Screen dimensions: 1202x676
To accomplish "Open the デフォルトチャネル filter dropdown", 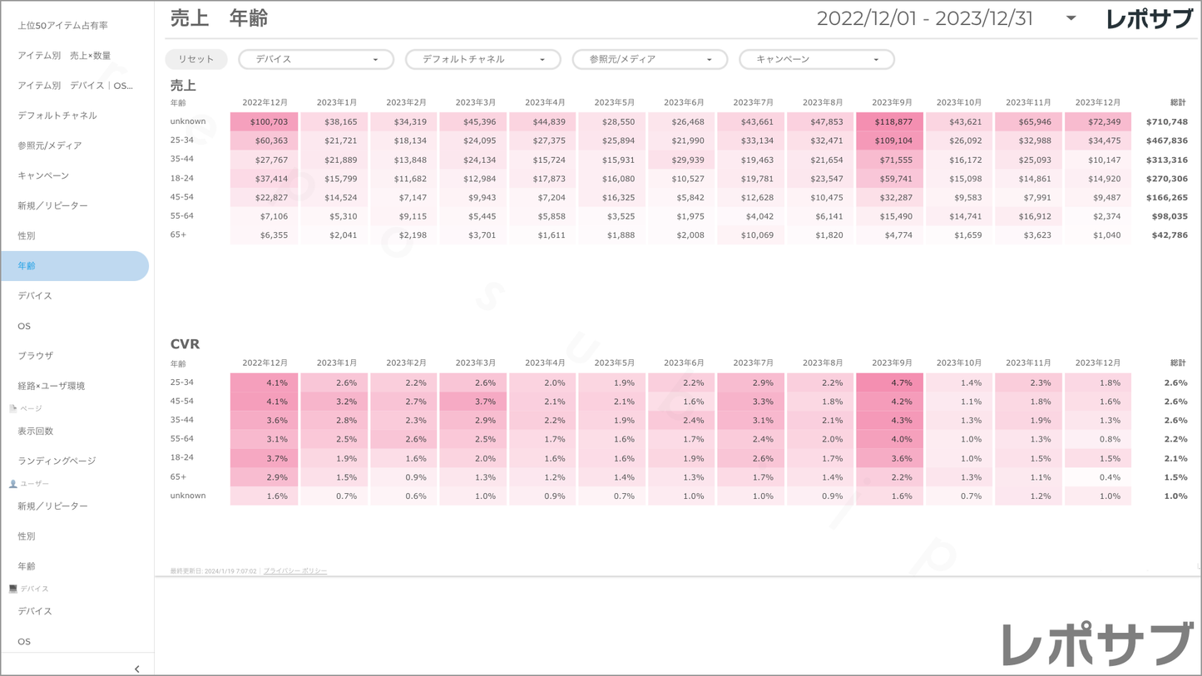I will [x=482, y=59].
